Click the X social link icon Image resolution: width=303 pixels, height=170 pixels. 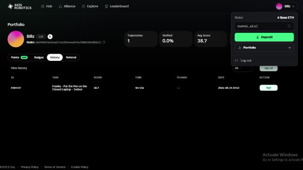(x=50, y=36)
